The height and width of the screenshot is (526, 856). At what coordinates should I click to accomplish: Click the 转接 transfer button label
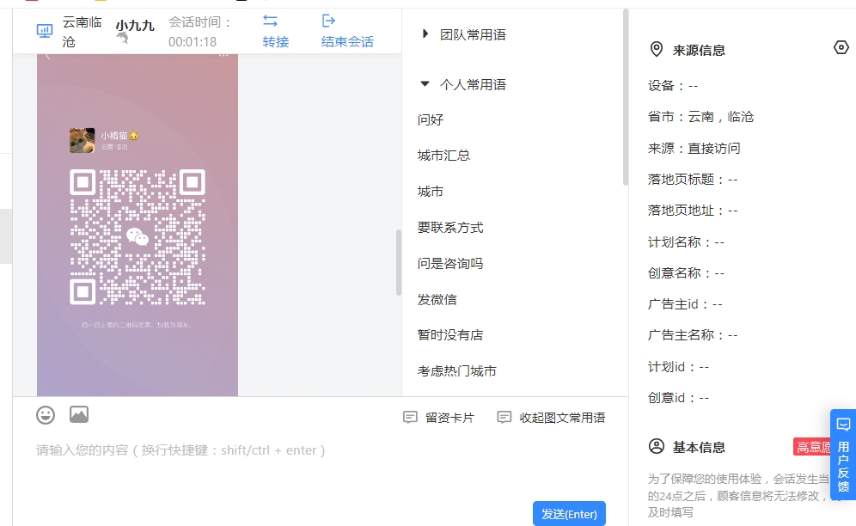coord(276,42)
